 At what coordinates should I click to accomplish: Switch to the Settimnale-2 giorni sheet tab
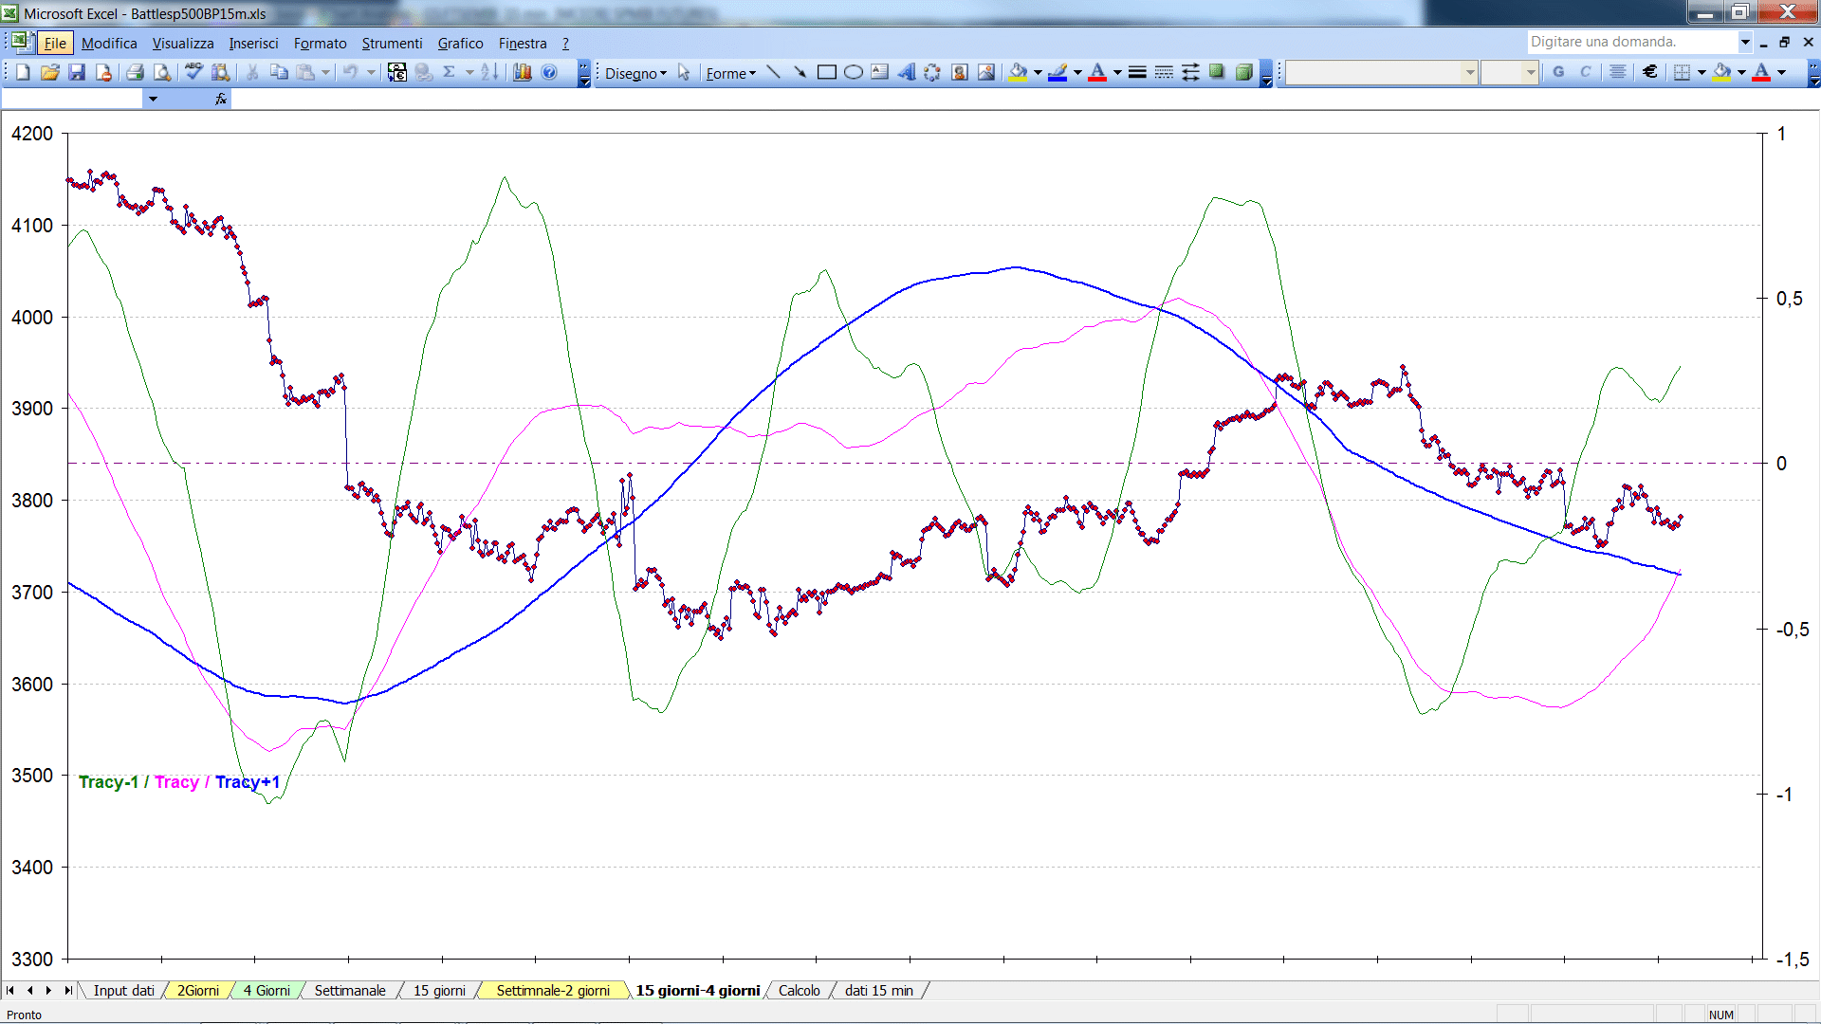[x=553, y=990]
